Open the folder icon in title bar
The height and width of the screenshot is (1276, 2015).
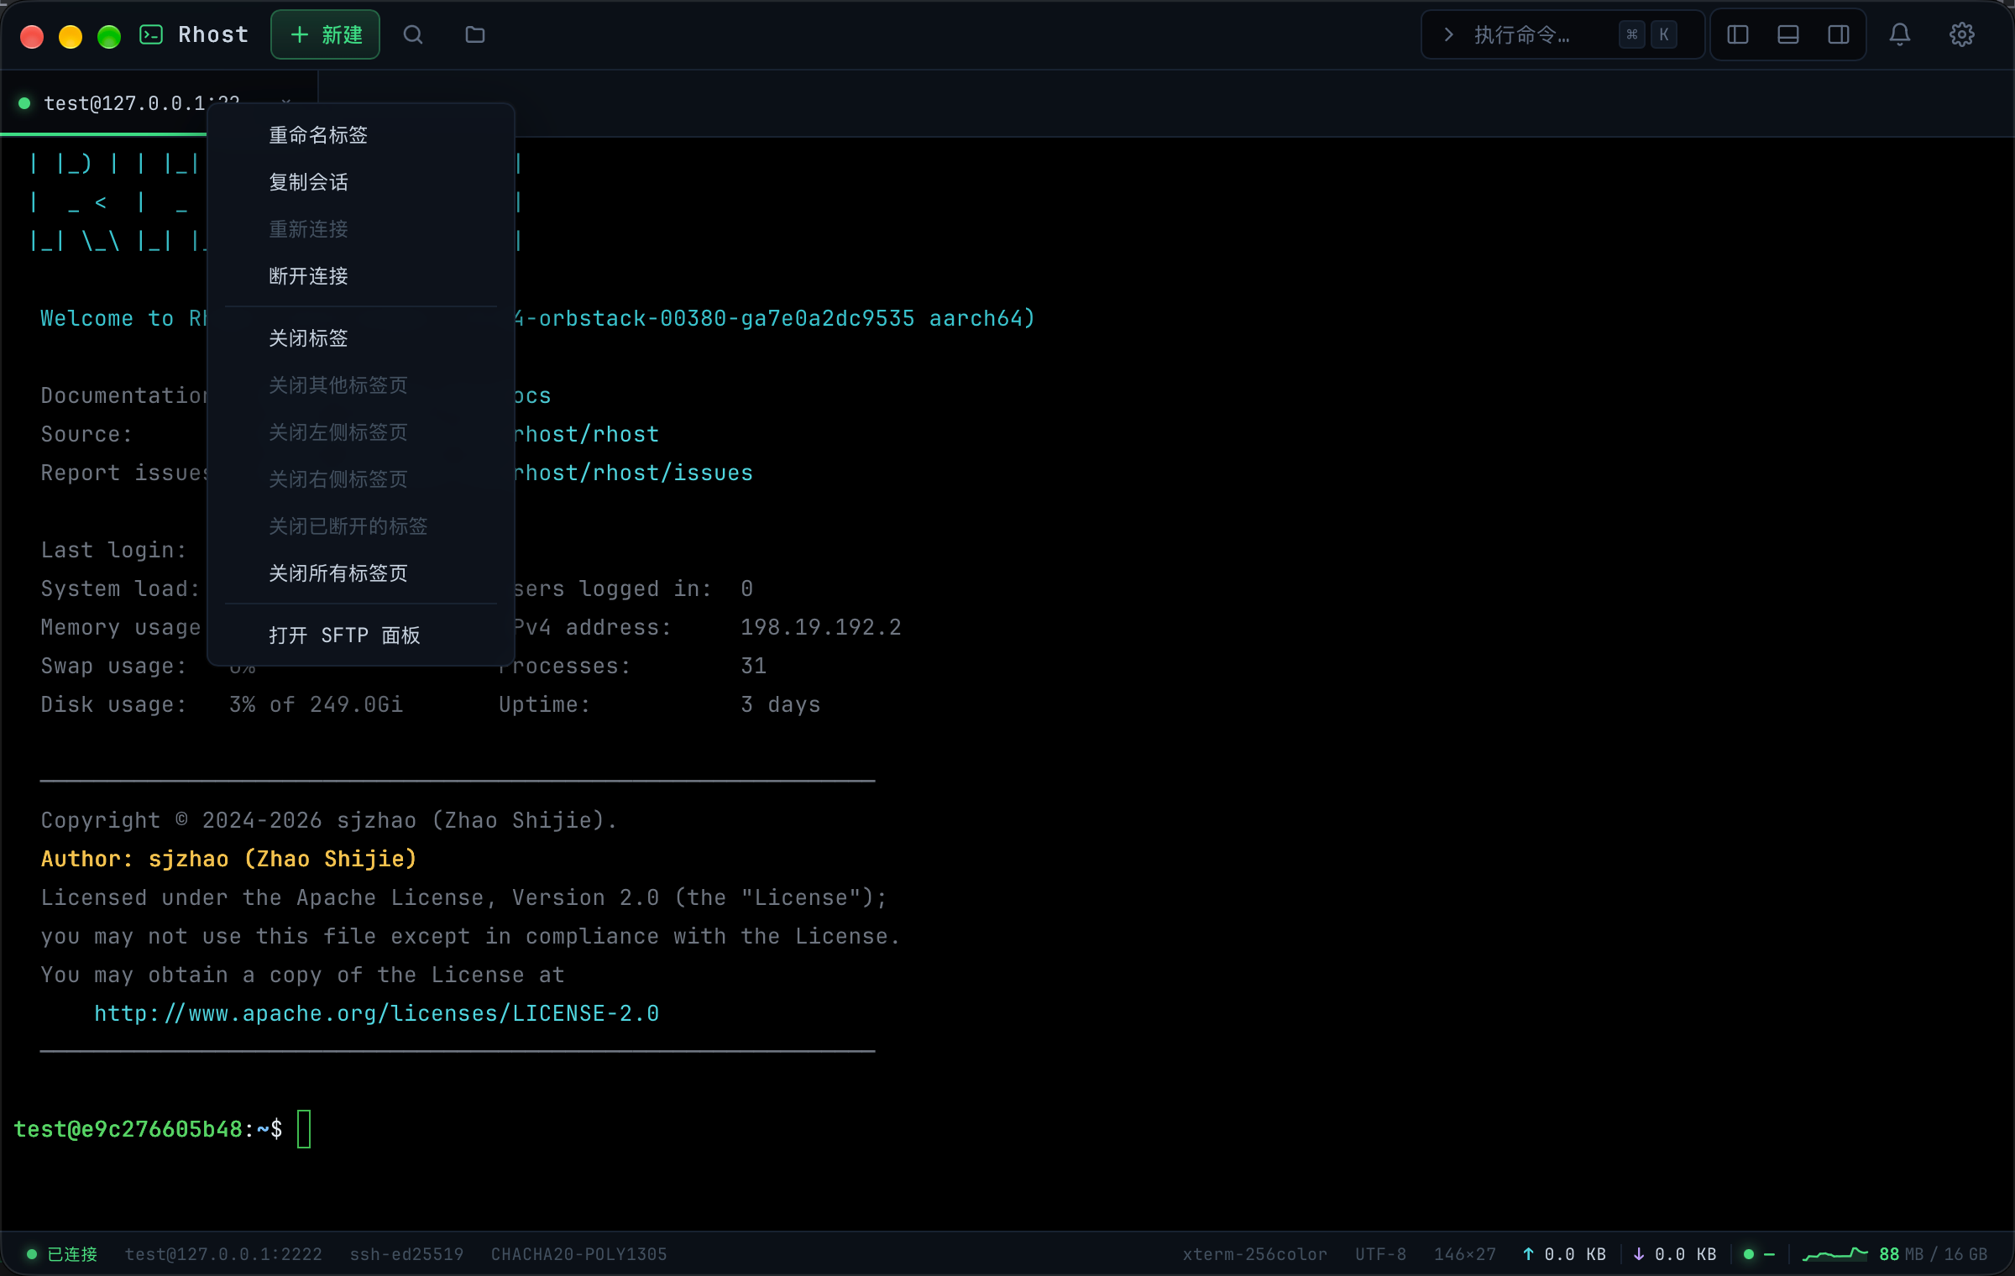click(x=475, y=34)
